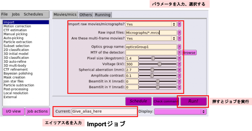
Task: Select the Import job type
Action: click(x=26, y=22)
